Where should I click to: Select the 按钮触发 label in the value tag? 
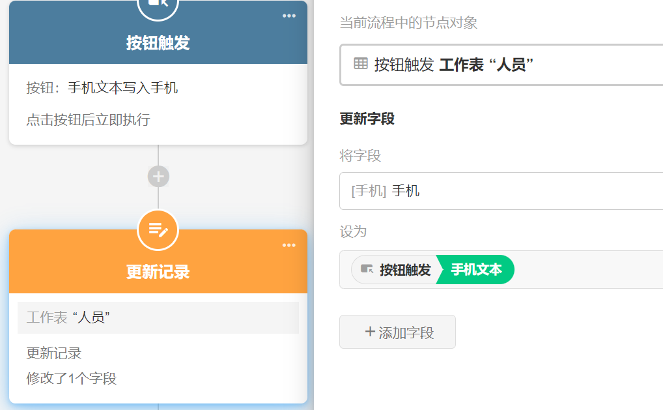coord(405,269)
